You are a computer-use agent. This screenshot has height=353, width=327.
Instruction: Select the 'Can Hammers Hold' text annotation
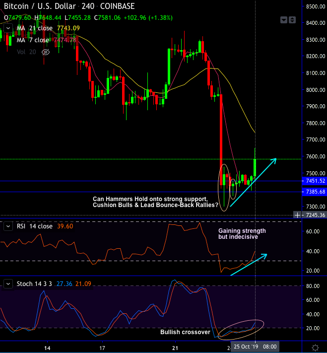tap(155, 202)
